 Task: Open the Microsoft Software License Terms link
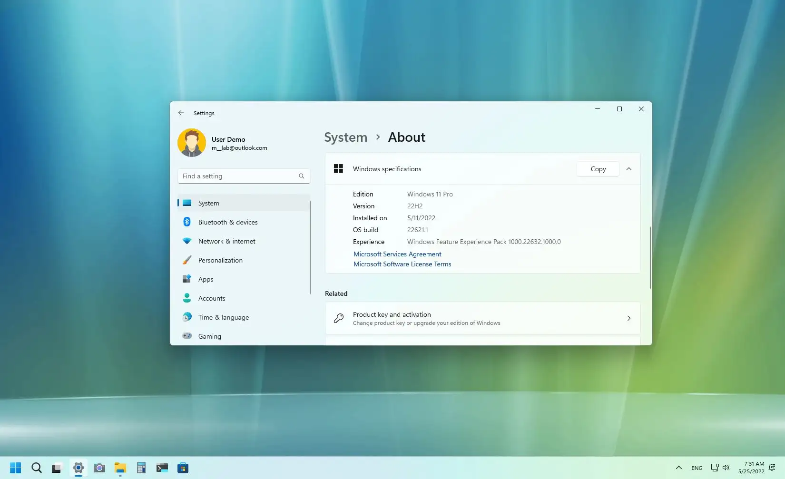pos(402,264)
